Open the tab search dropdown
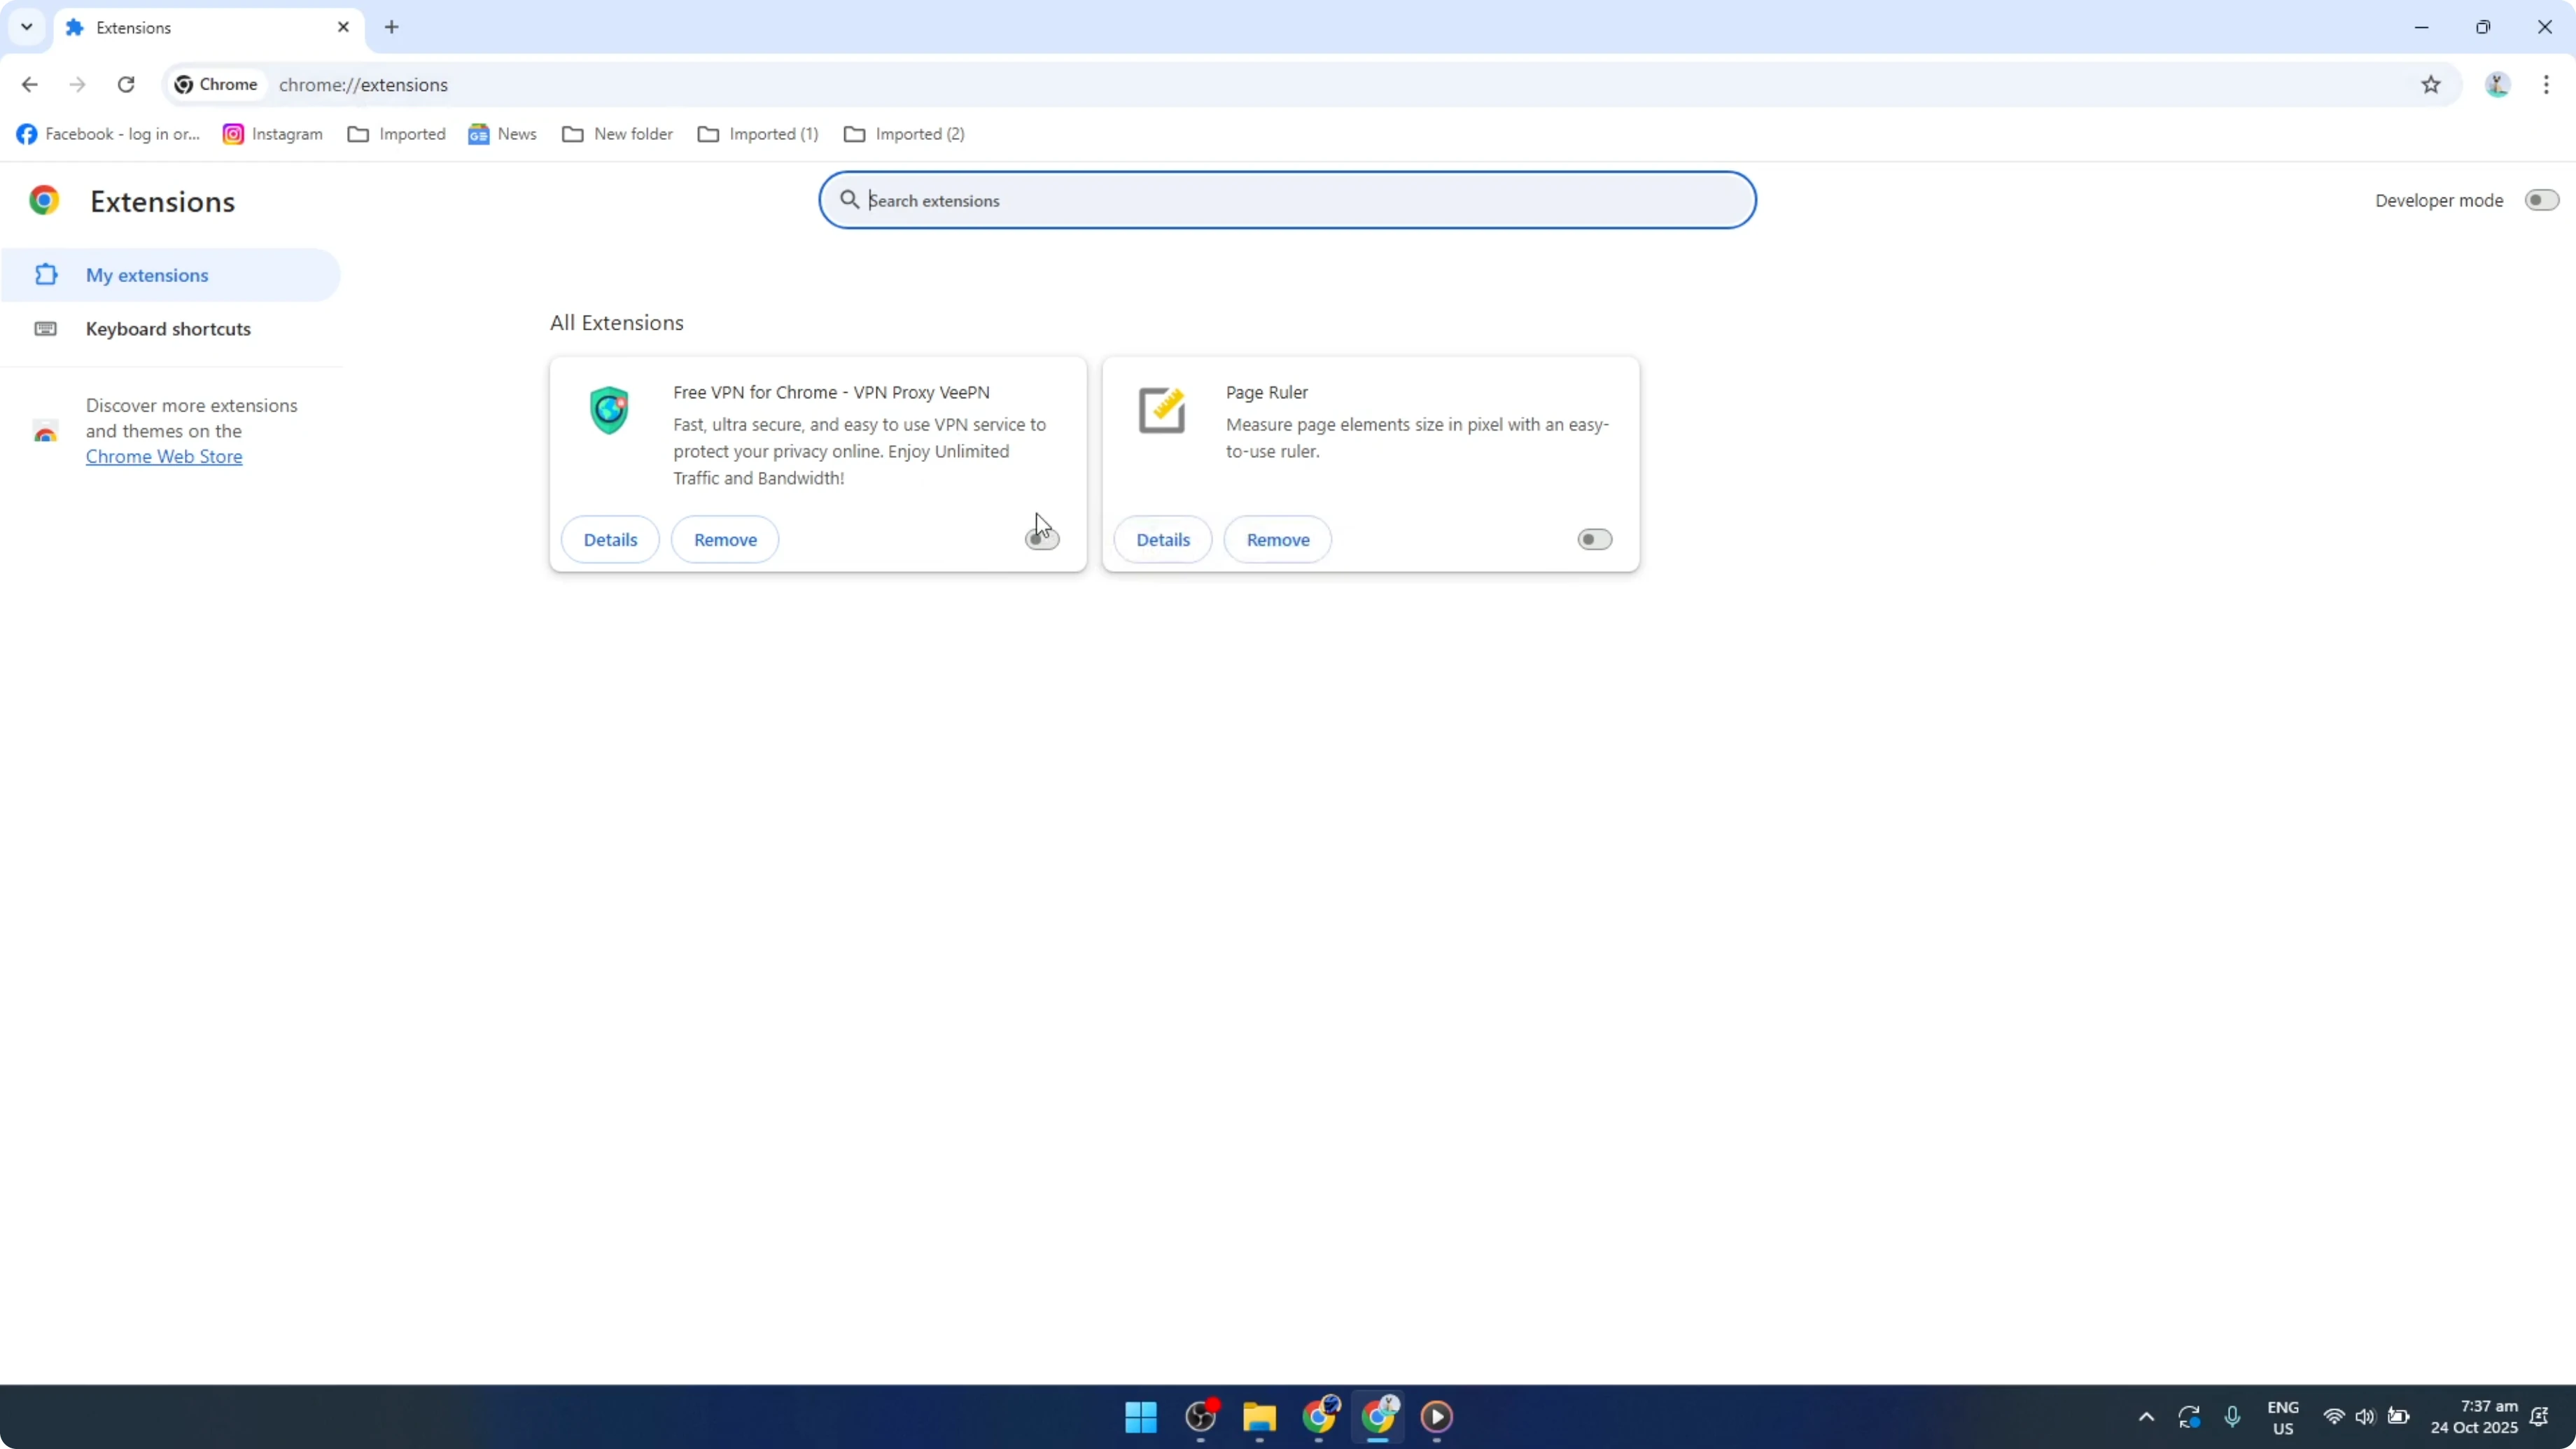The image size is (2576, 1449). pos(26,27)
